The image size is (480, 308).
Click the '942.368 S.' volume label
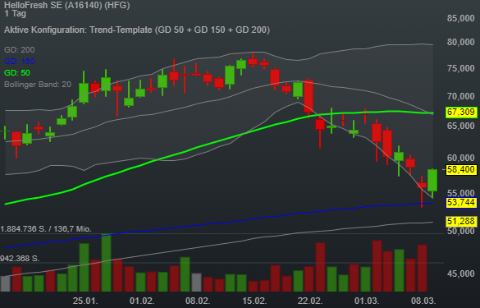point(20,259)
